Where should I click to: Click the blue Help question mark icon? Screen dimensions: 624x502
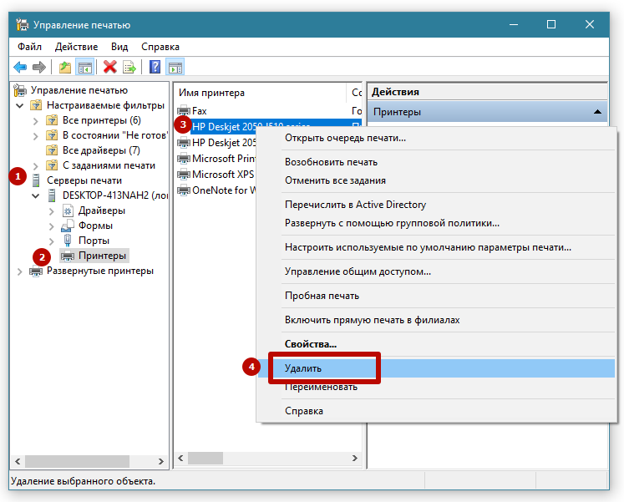pos(155,67)
